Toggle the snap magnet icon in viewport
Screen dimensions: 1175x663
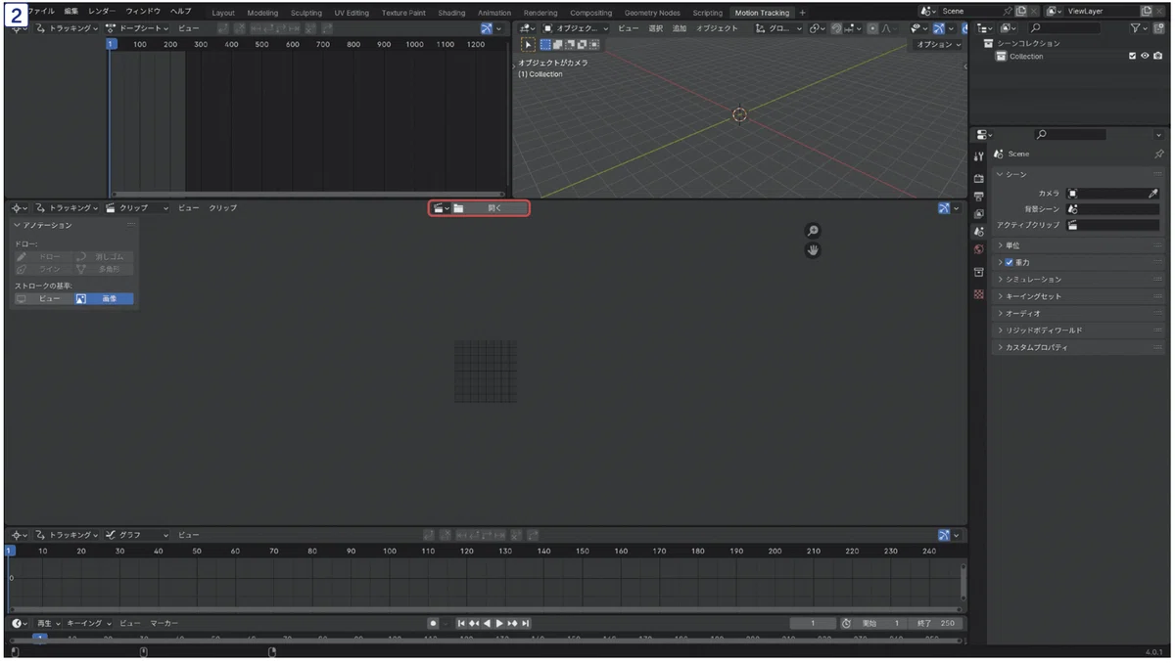pos(837,28)
